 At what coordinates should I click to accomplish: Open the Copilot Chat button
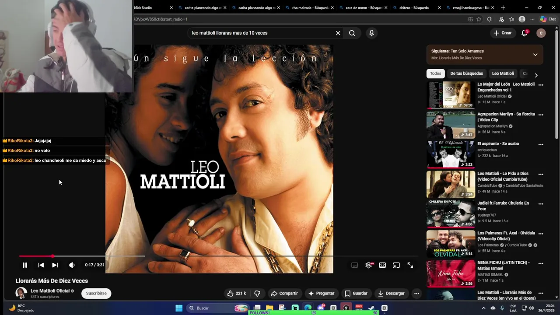548,19
